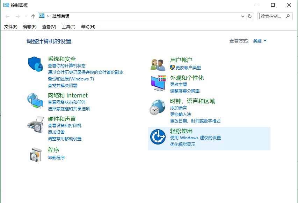Click 使用 Windows 建议的设置 link
Image resolution: width=298 pixels, height=203 pixels.
[195, 138]
